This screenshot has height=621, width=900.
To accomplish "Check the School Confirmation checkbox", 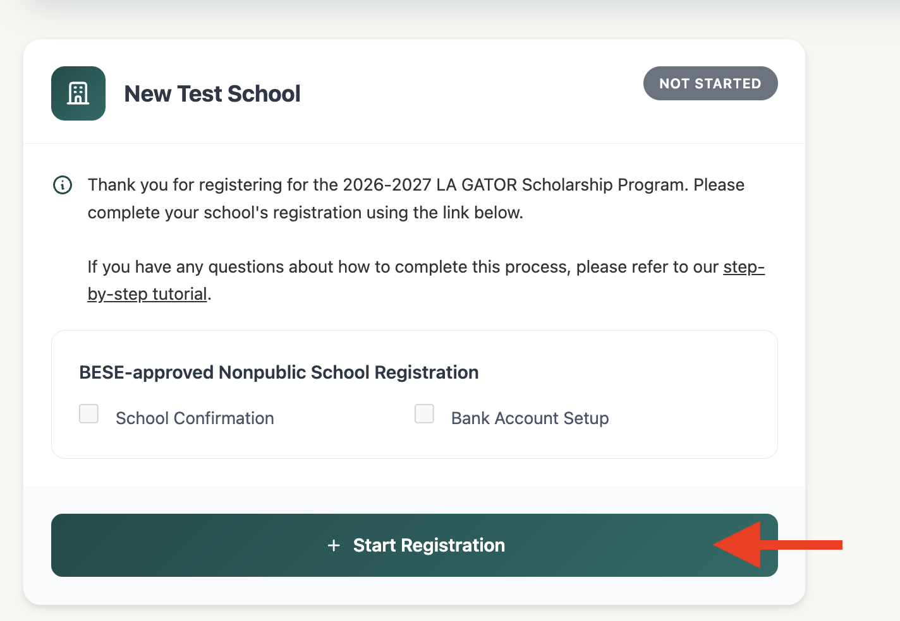I will pos(88,414).
